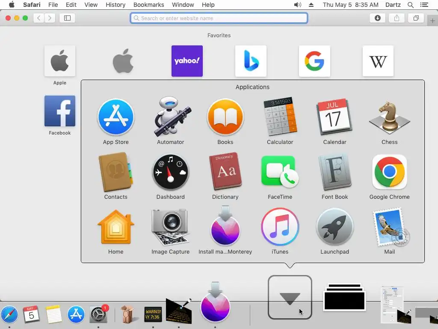This screenshot has height=329, width=438.
Task: Open the volume control in menu bar
Action: pos(298,5)
